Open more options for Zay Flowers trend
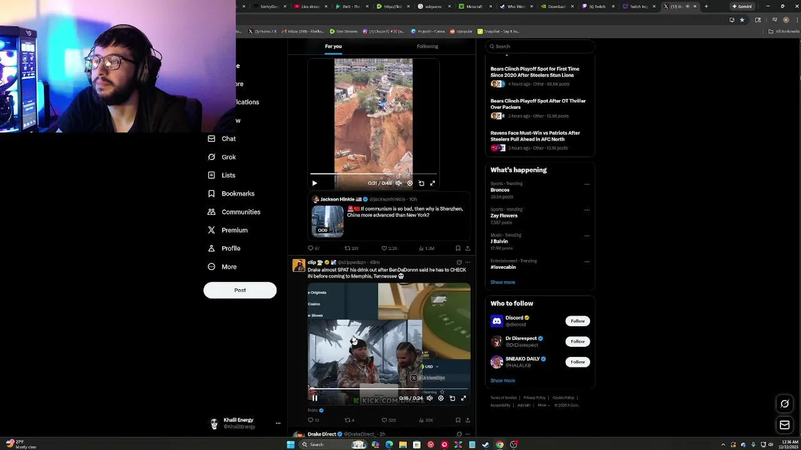The height and width of the screenshot is (450, 801). coord(586,210)
